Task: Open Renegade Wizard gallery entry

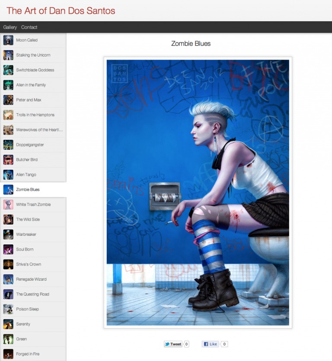Action: pos(31,279)
